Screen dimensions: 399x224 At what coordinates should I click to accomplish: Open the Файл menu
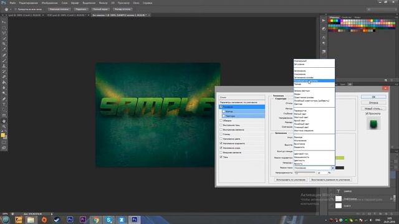(x=12, y=3)
